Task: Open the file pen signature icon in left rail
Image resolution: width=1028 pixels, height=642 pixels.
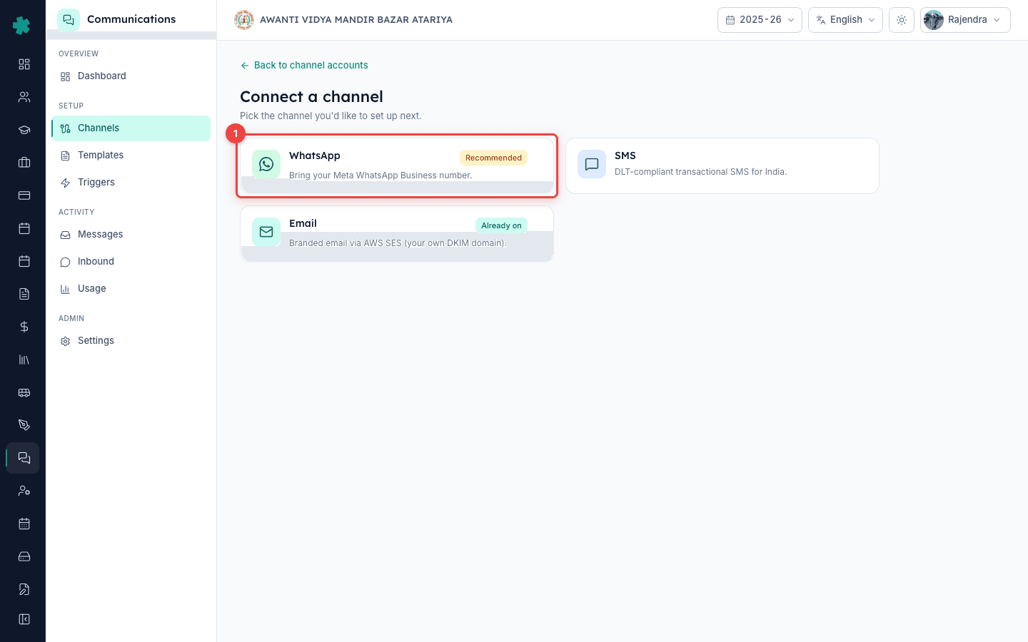Action: coord(24,589)
